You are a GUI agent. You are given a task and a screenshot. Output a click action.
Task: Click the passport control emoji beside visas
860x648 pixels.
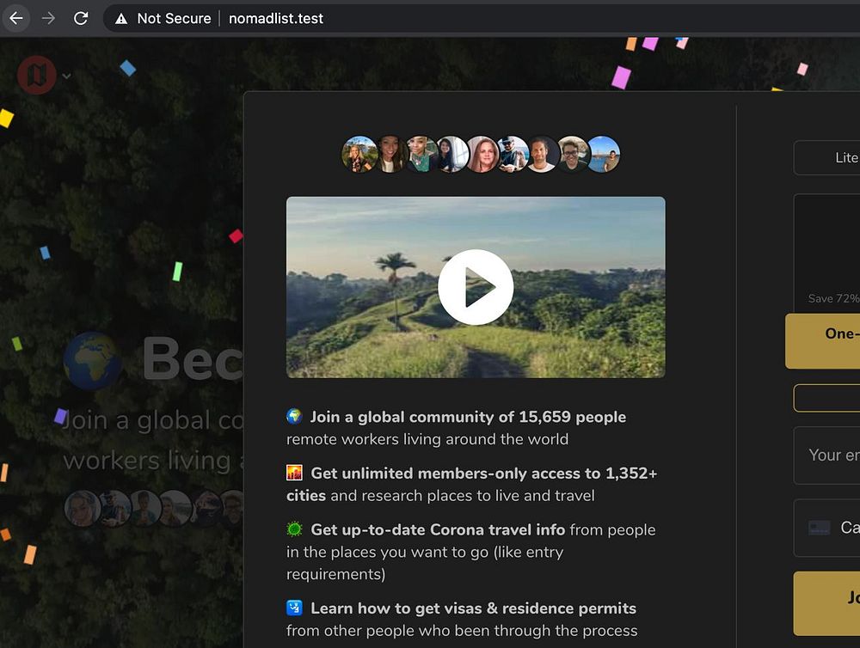pos(294,608)
